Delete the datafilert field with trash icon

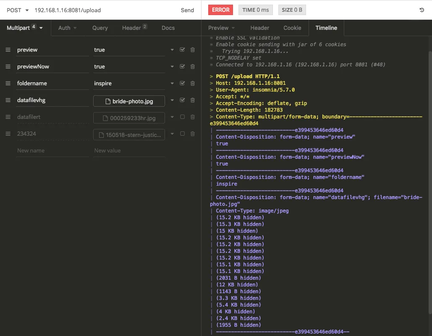[193, 117]
